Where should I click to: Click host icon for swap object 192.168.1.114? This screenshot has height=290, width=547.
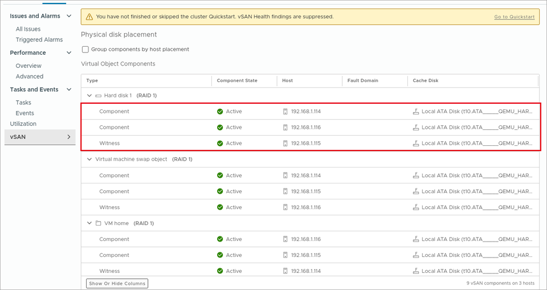point(285,175)
